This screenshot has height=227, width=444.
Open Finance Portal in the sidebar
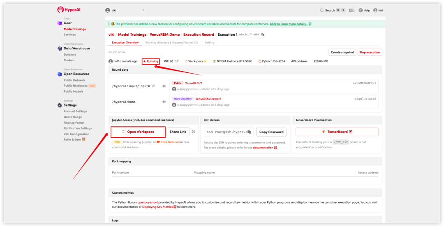[74, 123]
